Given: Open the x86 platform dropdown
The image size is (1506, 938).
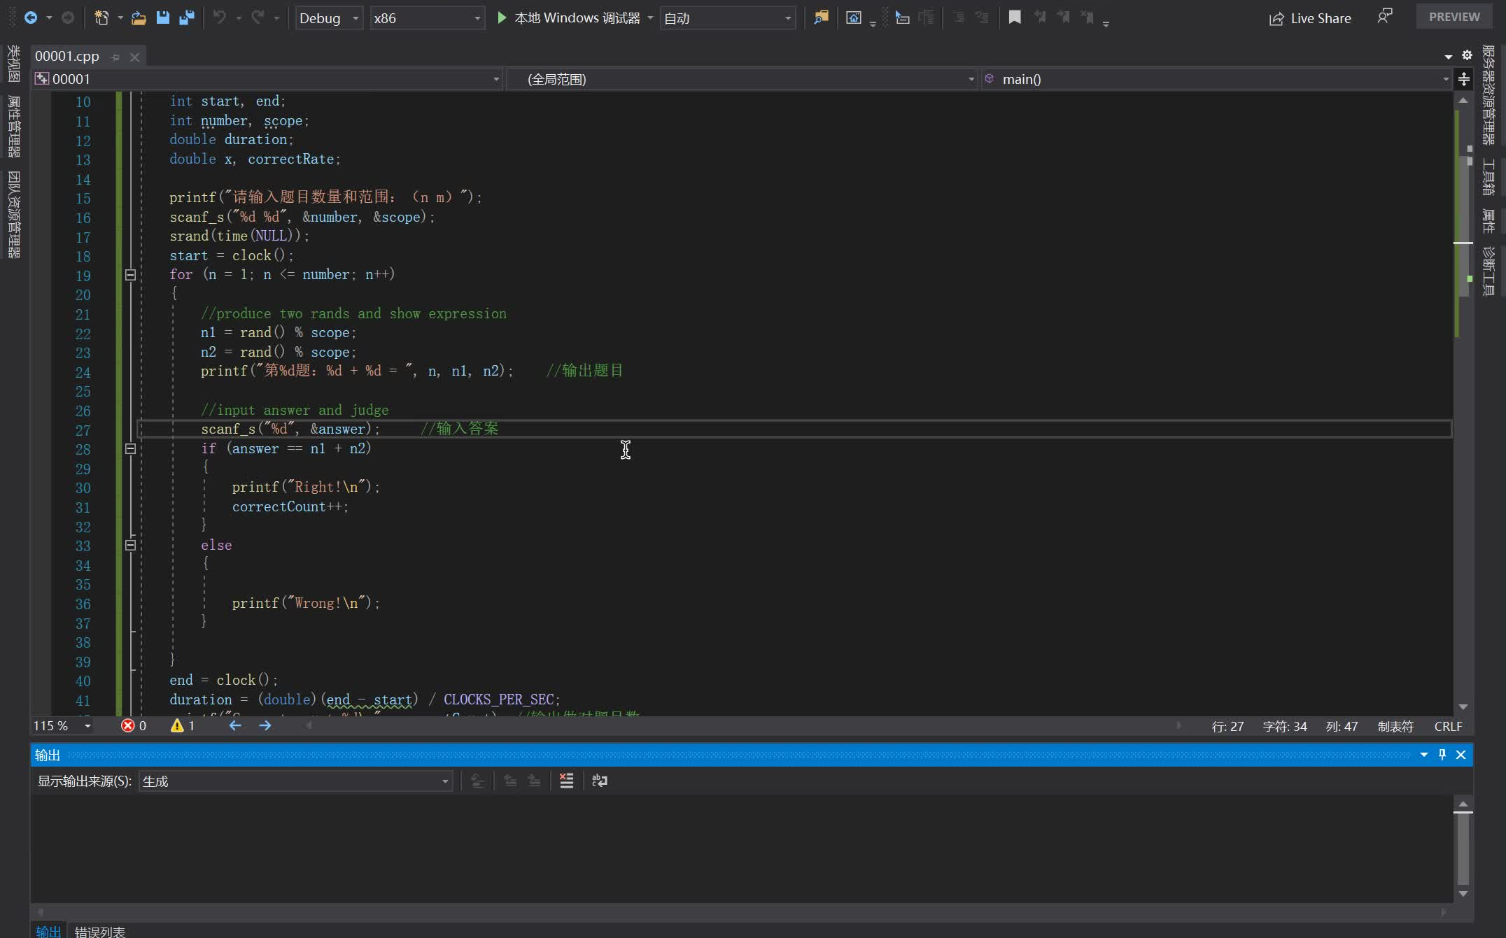Looking at the screenshot, I should pyautogui.click(x=427, y=17).
